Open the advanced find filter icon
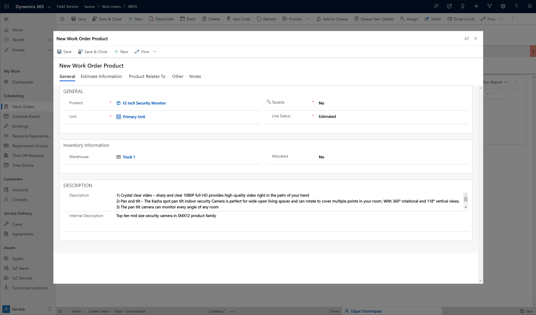 tap(490, 6)
